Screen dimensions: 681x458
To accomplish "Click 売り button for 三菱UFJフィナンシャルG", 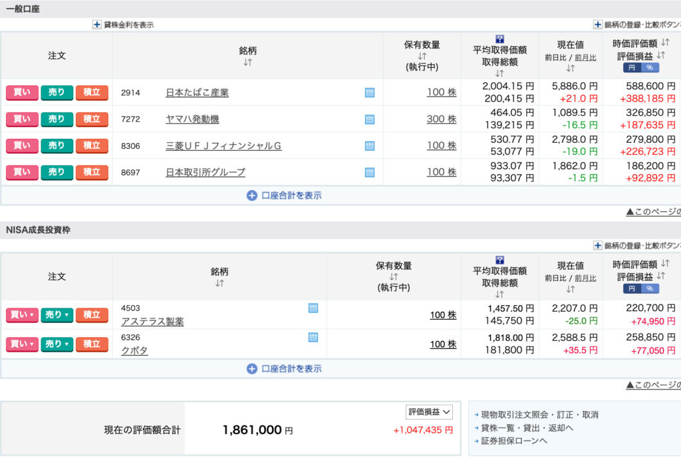I will tap(57, 146).
